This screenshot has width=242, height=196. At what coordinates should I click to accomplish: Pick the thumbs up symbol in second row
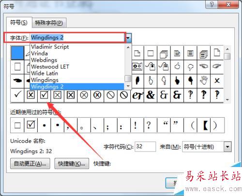pyautogui.click(x=177, y=67)
